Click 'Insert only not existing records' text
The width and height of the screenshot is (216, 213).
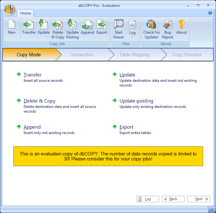coord(49,133)
